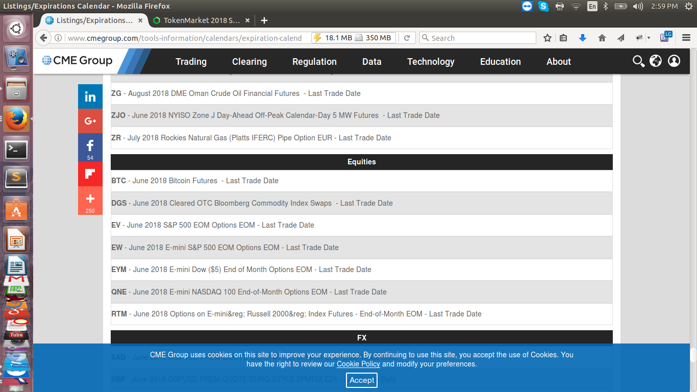This screenshot has width=697, height=392.
Task: Open the Ubuntu Dash launcher
Action: coord(16,28)
